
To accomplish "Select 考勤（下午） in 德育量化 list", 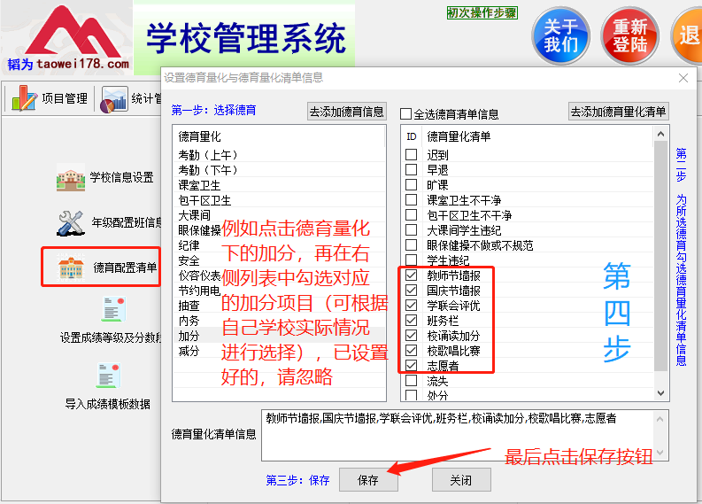I will [x=279, y=170].
